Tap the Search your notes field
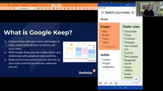Image resolution: width=163 pixels, height=91 pixels. coord(117,12)
